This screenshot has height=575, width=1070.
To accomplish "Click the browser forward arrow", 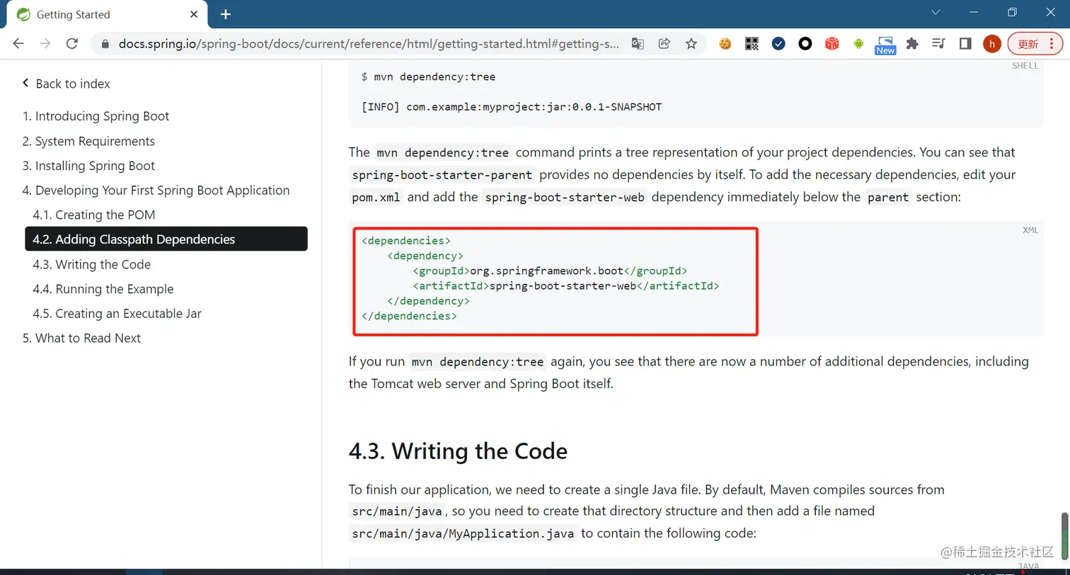I will pos(45,44).
